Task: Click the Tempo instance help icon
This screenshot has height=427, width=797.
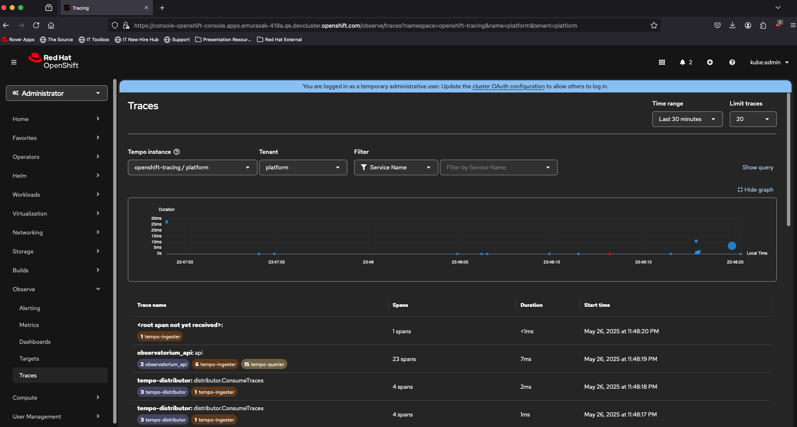Action: (177, 152)
